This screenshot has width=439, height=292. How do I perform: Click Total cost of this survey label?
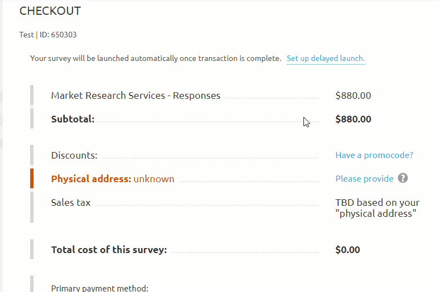109,250
